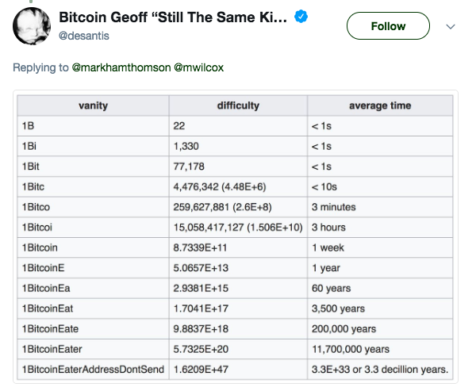Select the 1 week average time cell
The height and width of the screenshot is (391, 476).
(328, 247)
